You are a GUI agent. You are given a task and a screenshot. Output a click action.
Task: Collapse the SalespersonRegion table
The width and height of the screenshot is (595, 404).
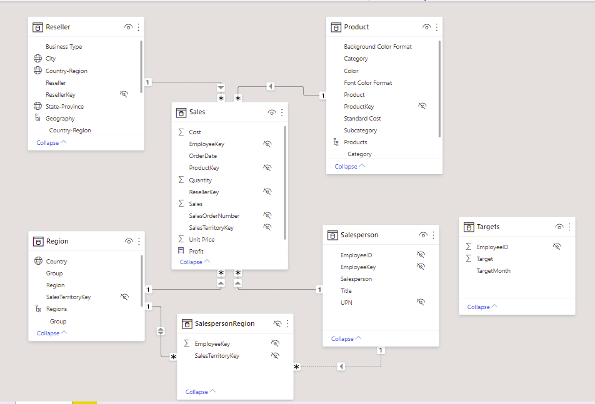pos(201,392)
